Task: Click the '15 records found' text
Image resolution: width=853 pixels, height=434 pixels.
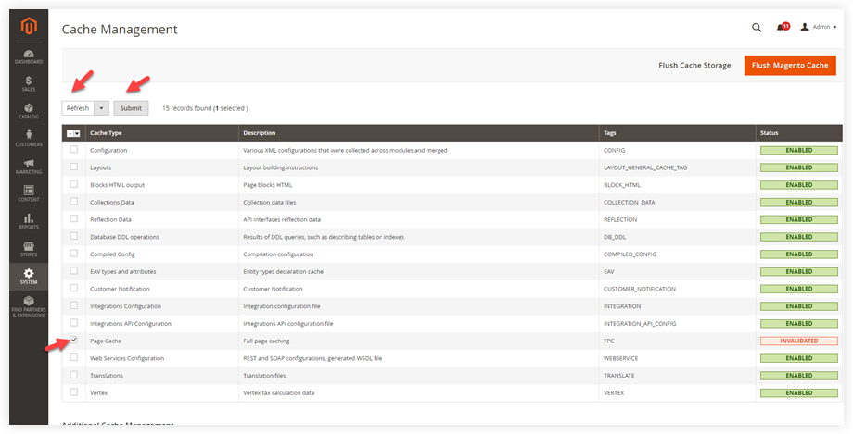Action: tap(186, 108)
